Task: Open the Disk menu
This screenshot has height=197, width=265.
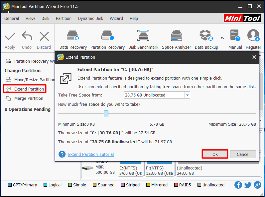Action: coord(46,18)
